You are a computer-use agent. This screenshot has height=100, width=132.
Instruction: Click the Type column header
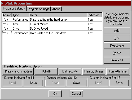pos(20,15)
